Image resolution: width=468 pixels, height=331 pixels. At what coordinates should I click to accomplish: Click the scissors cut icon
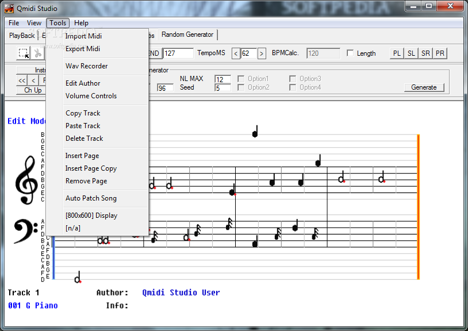(x=37, y=53)
